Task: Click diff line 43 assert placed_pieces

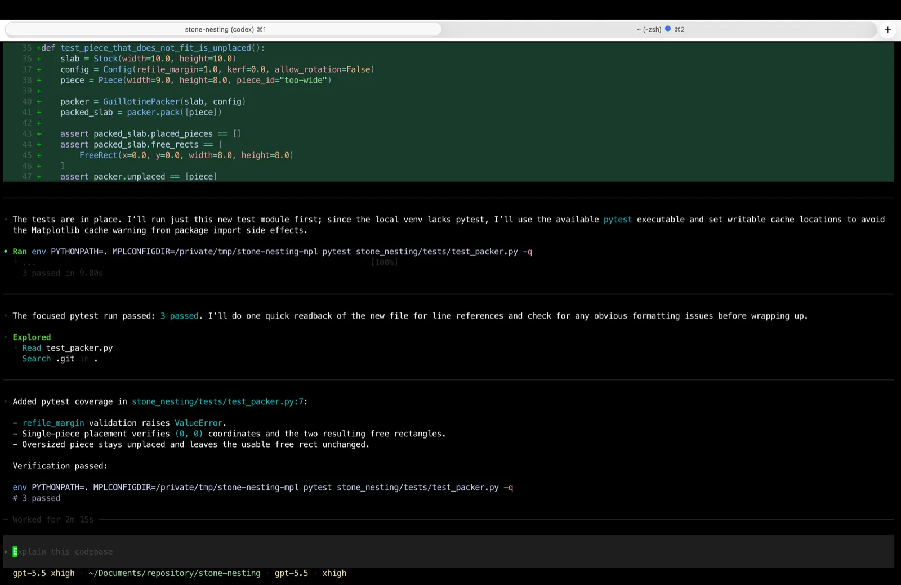Action: point(150,133)
